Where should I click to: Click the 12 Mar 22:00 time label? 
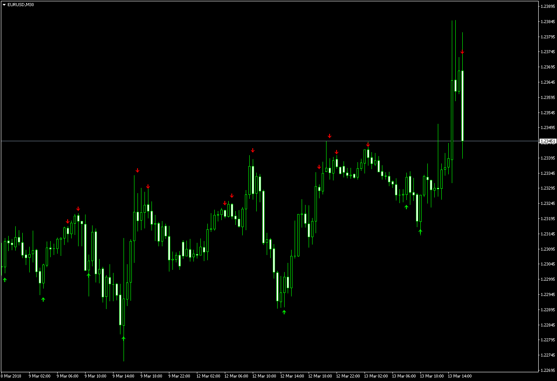(x=348, y=376)
